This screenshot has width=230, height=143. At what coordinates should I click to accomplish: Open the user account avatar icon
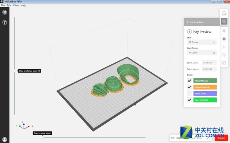point(5,139)
